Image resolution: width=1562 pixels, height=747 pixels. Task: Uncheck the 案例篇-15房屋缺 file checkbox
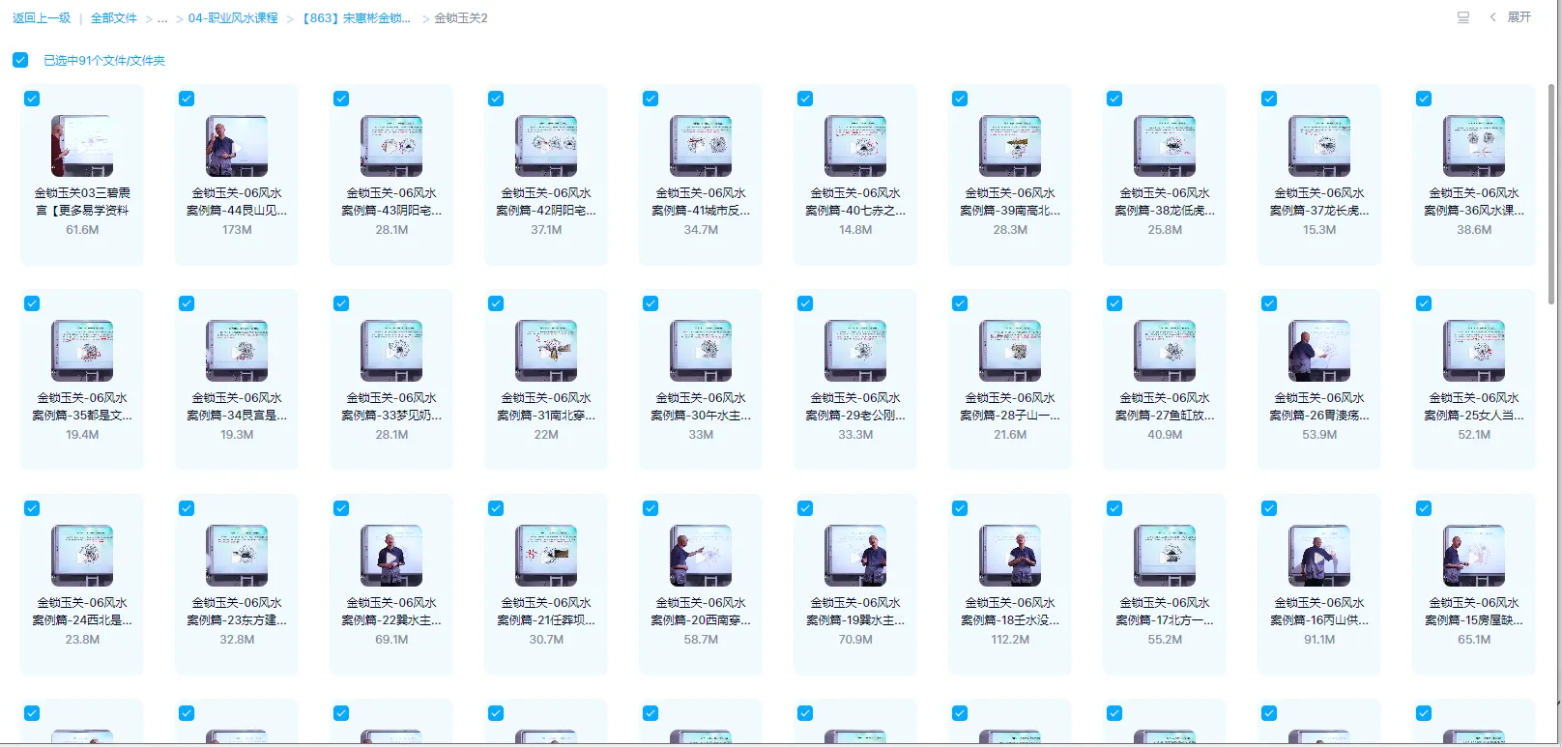(1424, 508)
